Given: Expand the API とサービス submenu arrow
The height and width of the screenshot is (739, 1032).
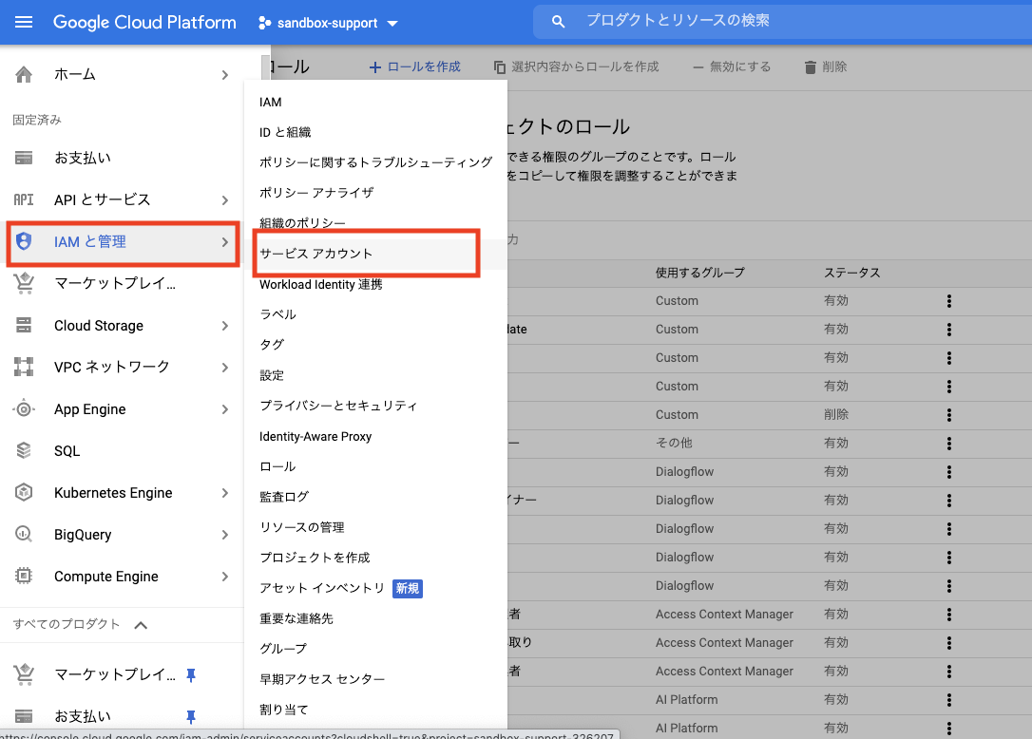Looking at the screenshot, I should pyautogui.click(x=225, y=200).
